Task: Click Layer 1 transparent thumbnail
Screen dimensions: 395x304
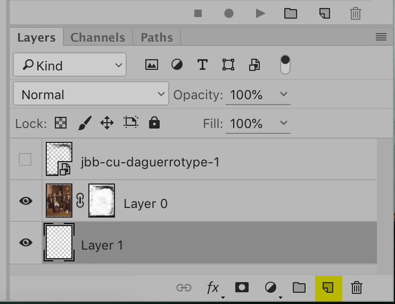Action: point(59,242)
